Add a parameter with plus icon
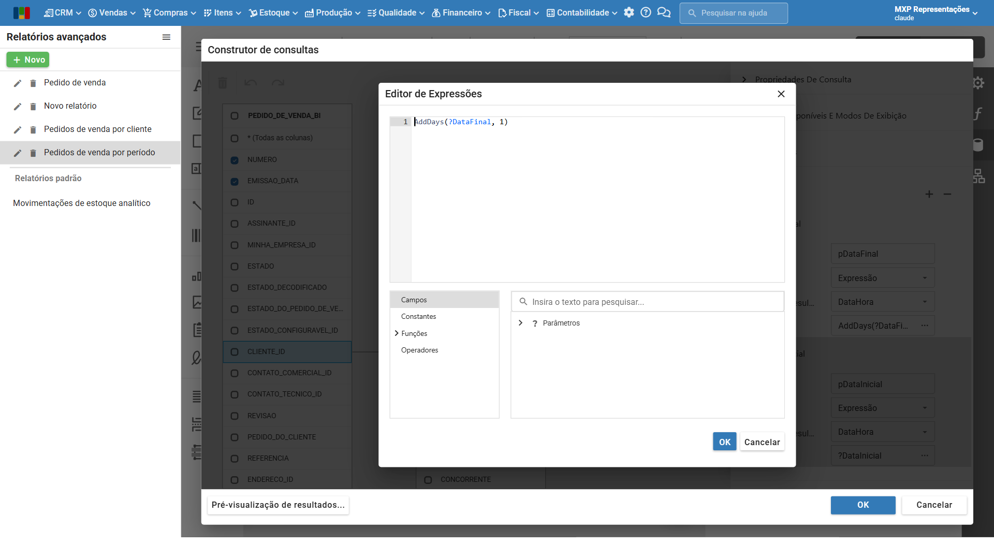The width and height of the screenshot is (994, 559). point(929,194)
